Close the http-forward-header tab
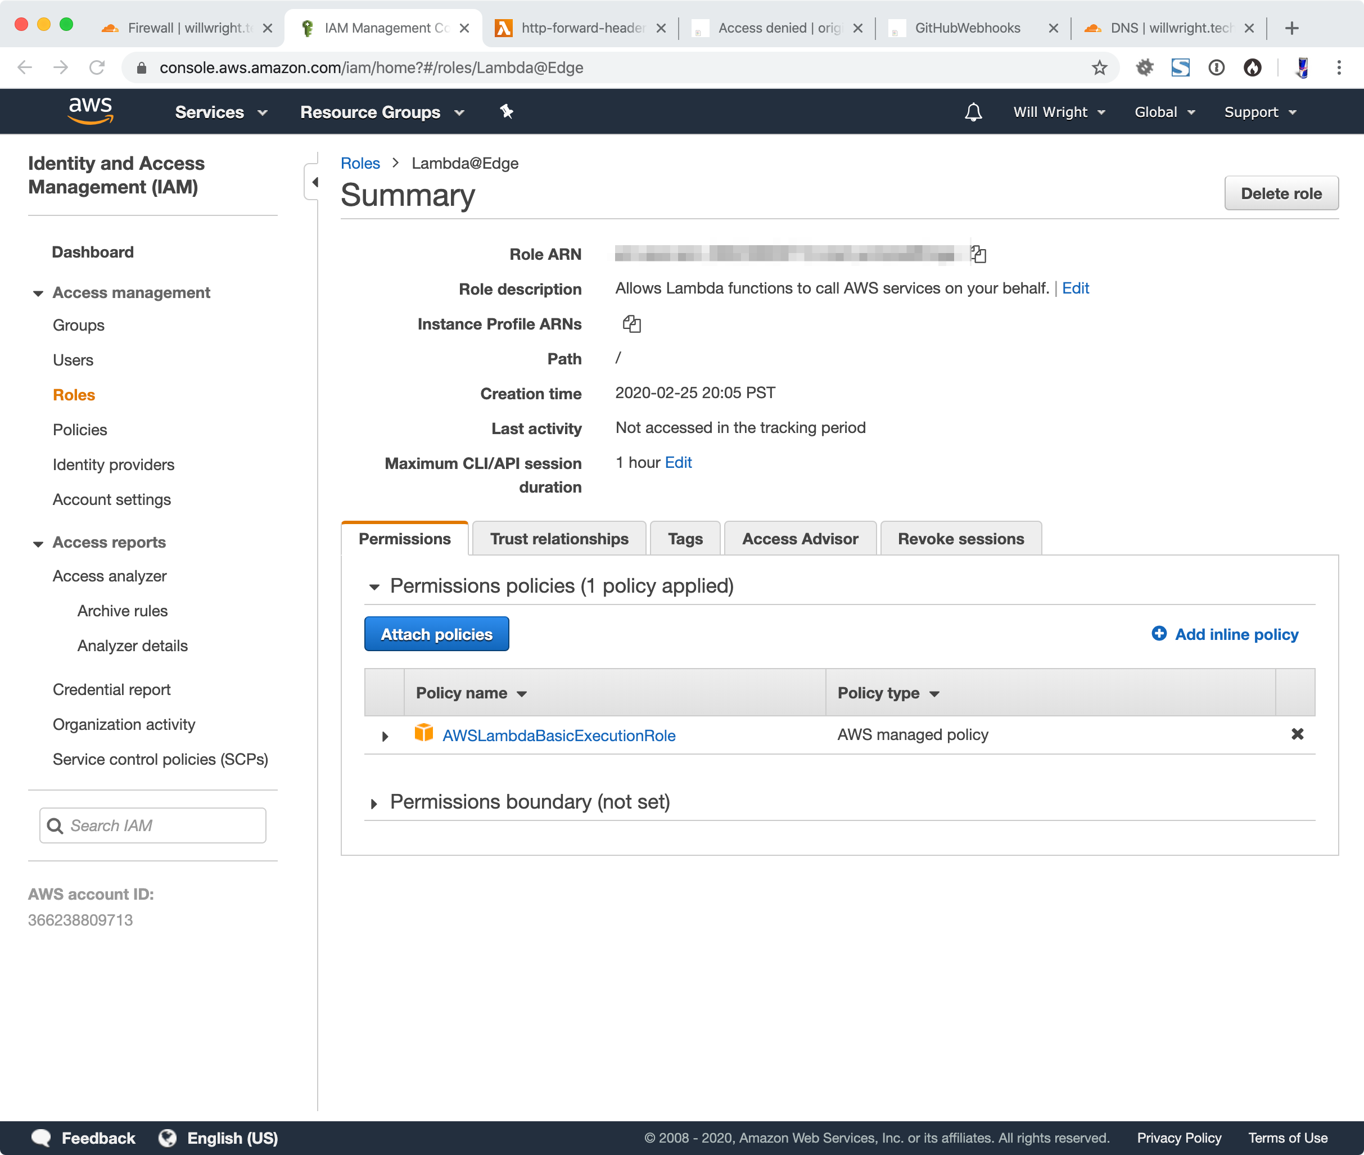1364x1155 pixels. [x=661, y=28]
